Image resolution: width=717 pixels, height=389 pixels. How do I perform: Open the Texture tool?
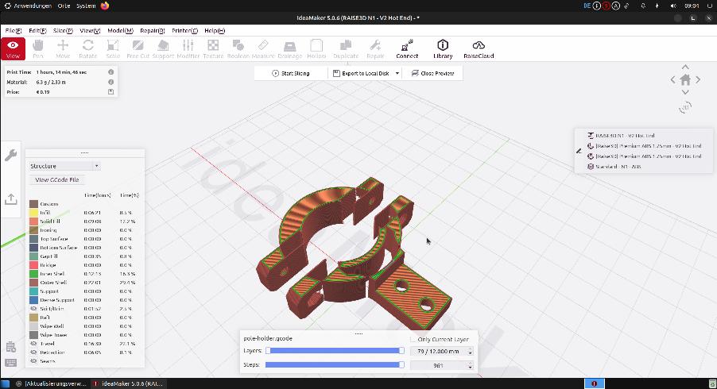(213, 49)
